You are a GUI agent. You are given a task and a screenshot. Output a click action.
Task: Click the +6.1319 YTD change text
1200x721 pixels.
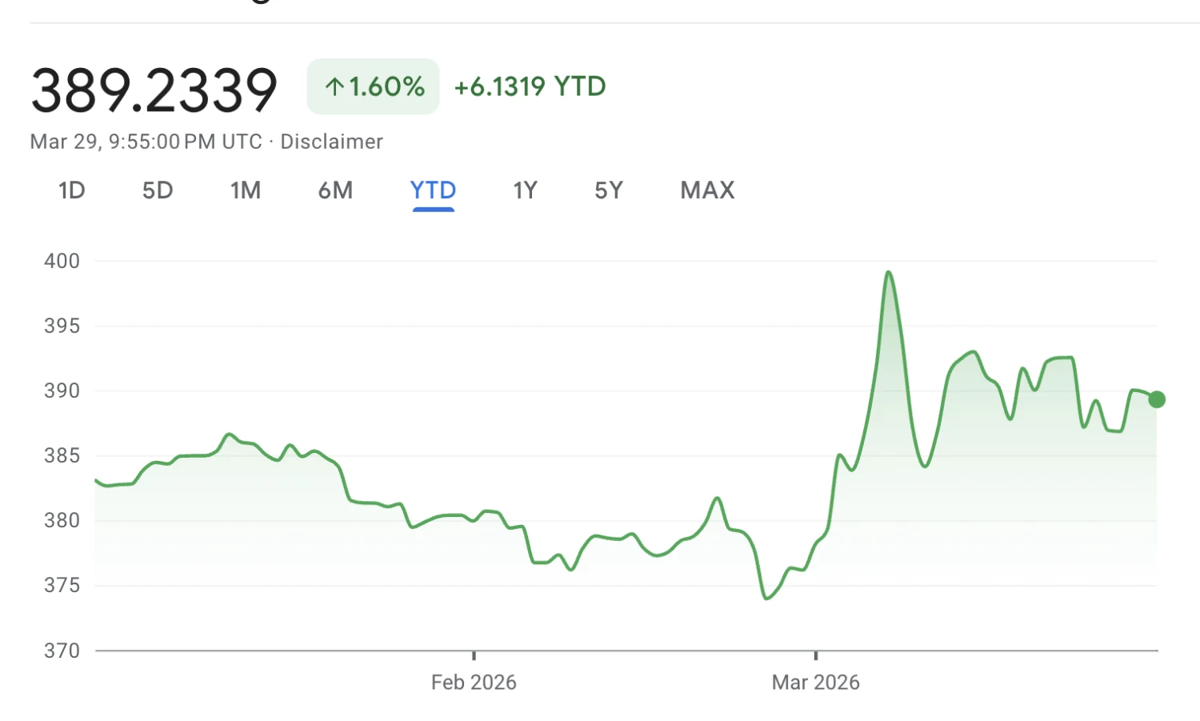pyautogui.click(x=530, y=86)
